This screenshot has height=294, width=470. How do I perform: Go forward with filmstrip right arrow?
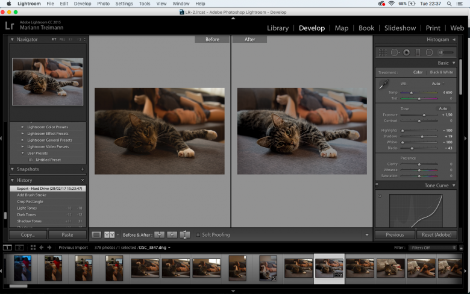pos(49,248)
